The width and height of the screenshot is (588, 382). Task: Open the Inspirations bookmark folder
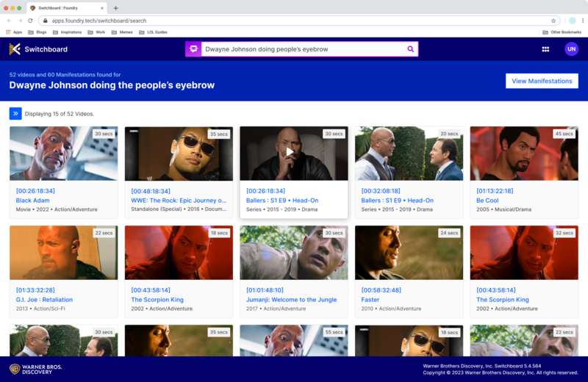(67, 32)
